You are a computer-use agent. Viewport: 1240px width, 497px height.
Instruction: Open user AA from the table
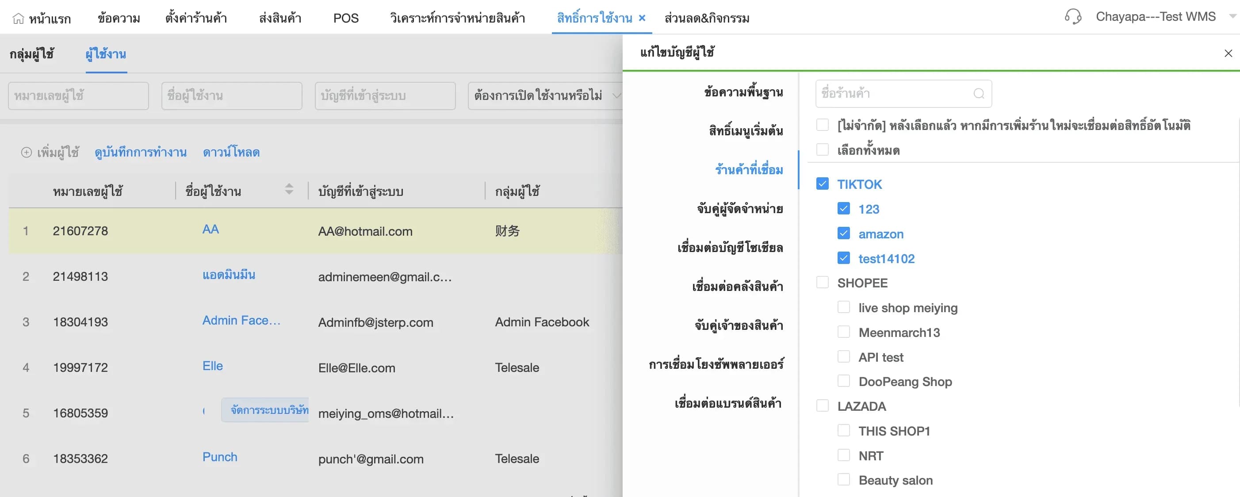point(210,229)
